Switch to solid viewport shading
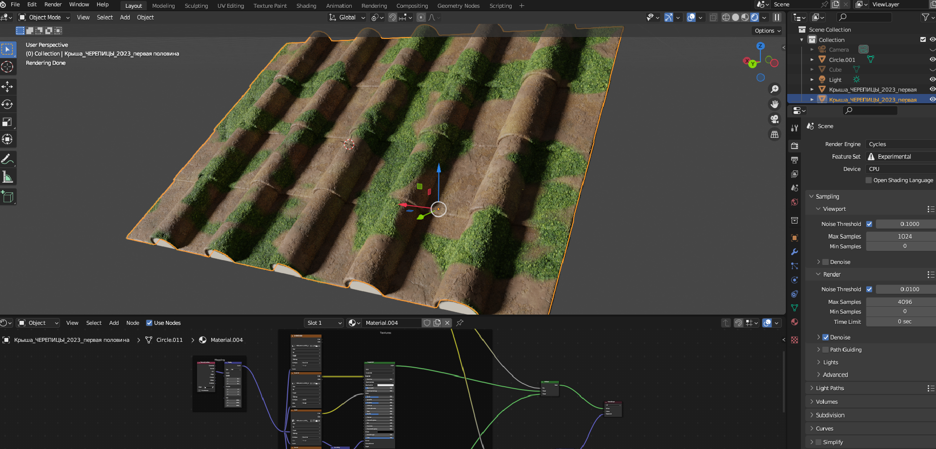 (736, 18)
